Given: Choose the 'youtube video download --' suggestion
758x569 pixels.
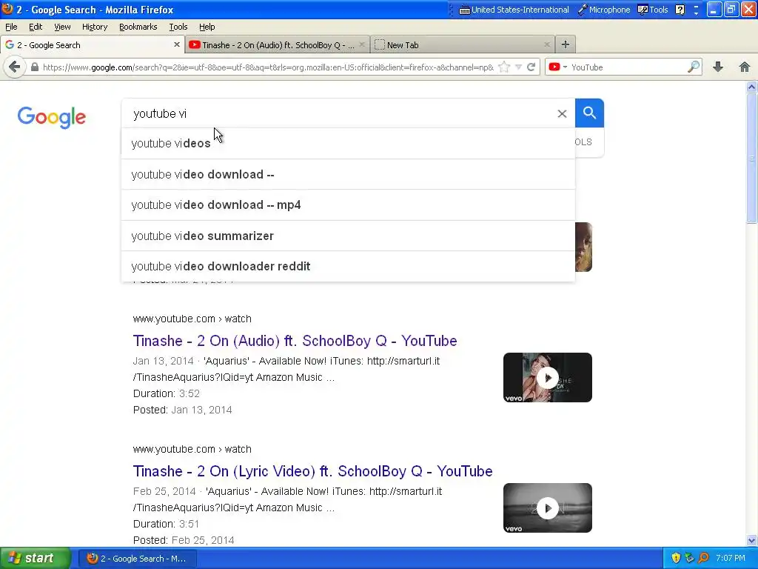Looking at the screenshot, I should click(x=348, y=174).
